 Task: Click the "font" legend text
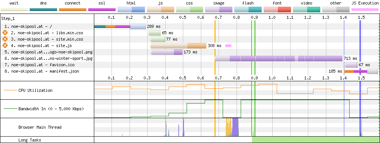(277, 3)
